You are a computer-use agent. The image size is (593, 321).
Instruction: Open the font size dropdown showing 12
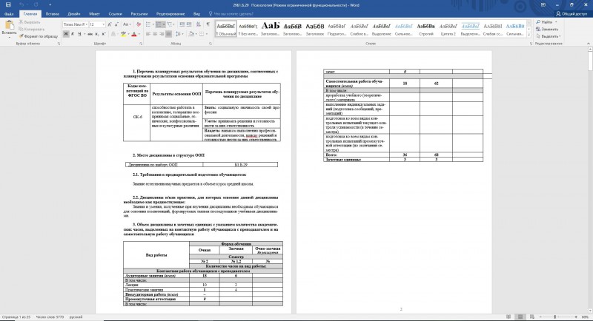pyautogui.click(x=103, y=24)
